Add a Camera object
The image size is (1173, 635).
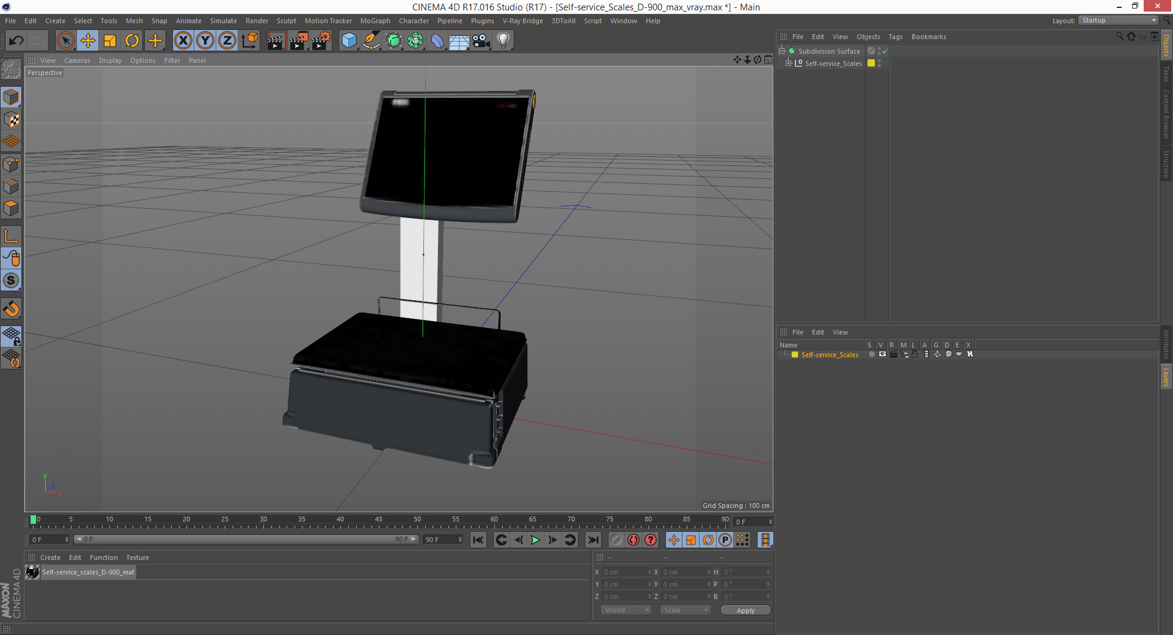point(481,40)
